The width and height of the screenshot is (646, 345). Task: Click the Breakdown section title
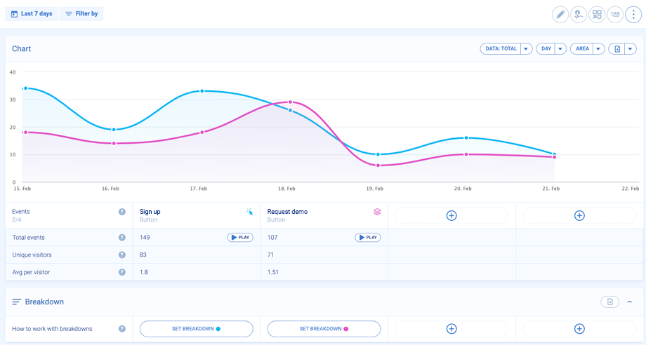pyautogui.click(x=44, y=302)
